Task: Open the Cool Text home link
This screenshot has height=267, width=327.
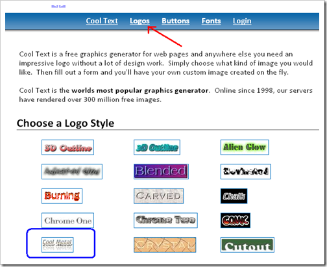Action: [x=102, y=21]
